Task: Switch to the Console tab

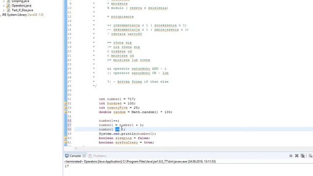Action: point(75,156)
